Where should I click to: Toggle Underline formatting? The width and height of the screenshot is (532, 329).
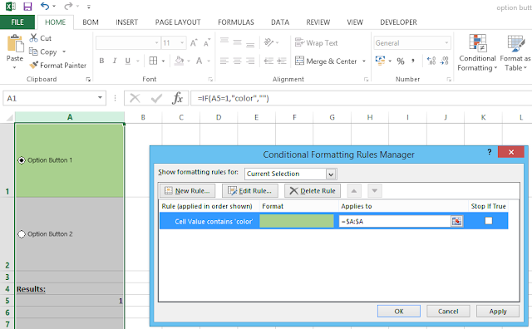point(127,61)
